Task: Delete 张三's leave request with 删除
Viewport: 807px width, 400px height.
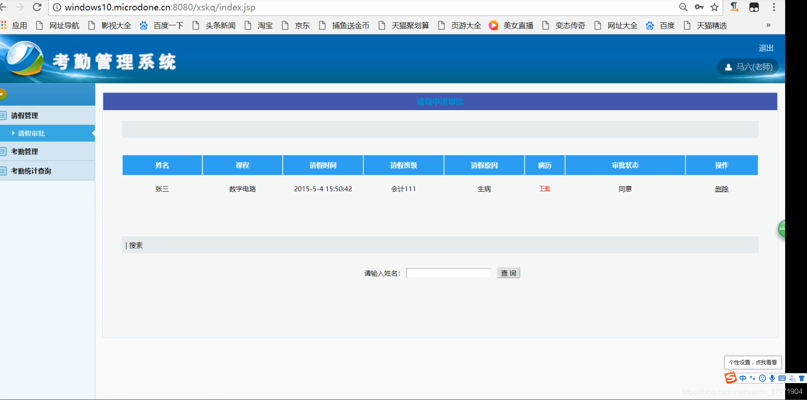Action: (x=722, y=189)
